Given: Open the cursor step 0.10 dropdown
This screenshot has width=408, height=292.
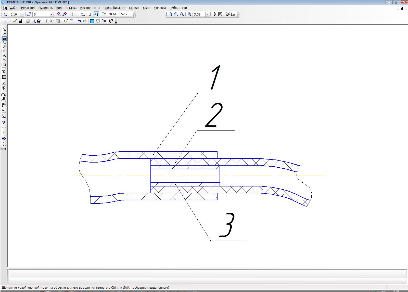Looking at the screenshot, I should (22, 14).
